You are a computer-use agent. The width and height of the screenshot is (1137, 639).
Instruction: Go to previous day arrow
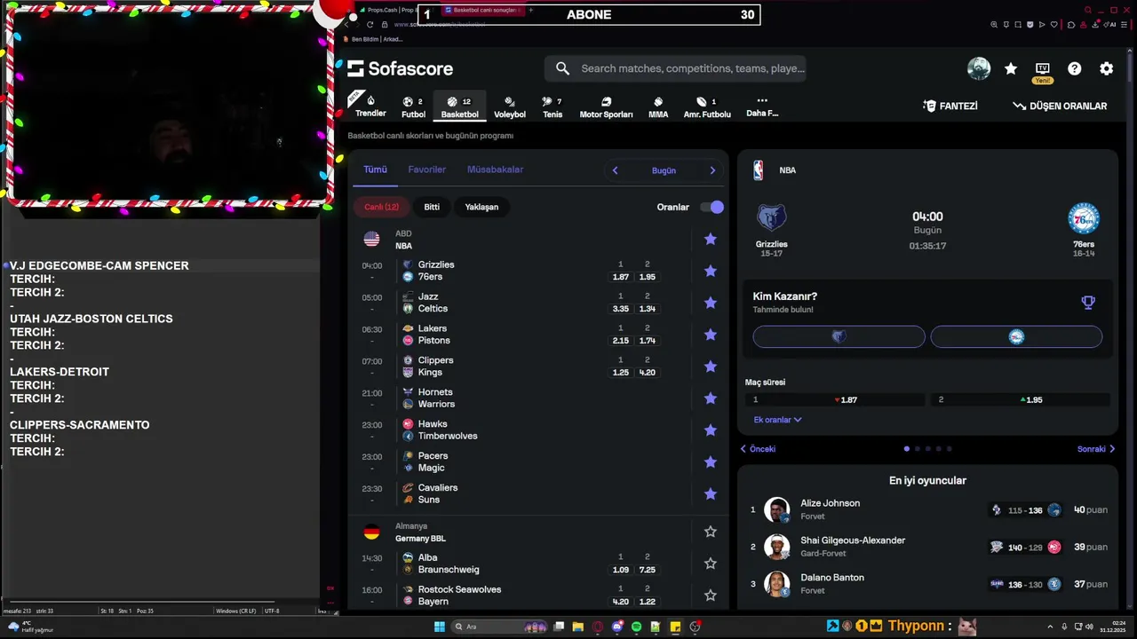coord(615,170)
